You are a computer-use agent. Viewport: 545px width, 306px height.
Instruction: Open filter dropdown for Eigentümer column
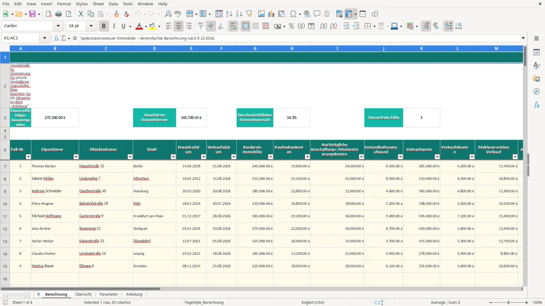[75, 157]
